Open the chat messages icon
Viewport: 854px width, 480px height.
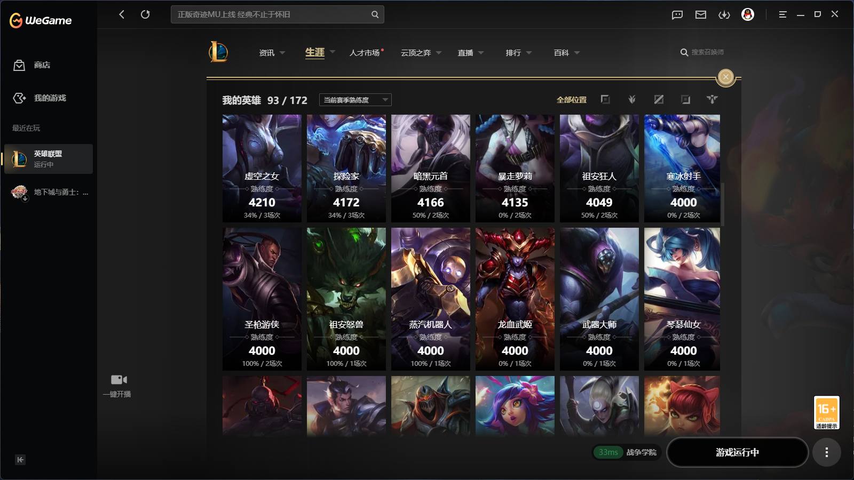click(x=677, y=14)
